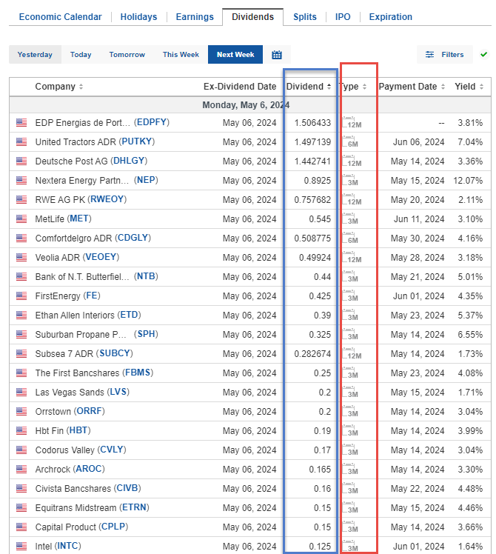This screenshot has width=496, height=554.
Task: Open the calendar date picker icon
Action: [x=277, y=55]
